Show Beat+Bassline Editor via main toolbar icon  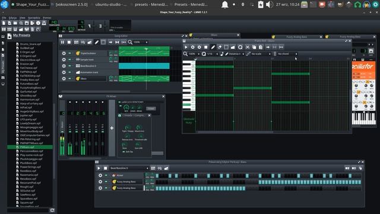tap(9, 29)
